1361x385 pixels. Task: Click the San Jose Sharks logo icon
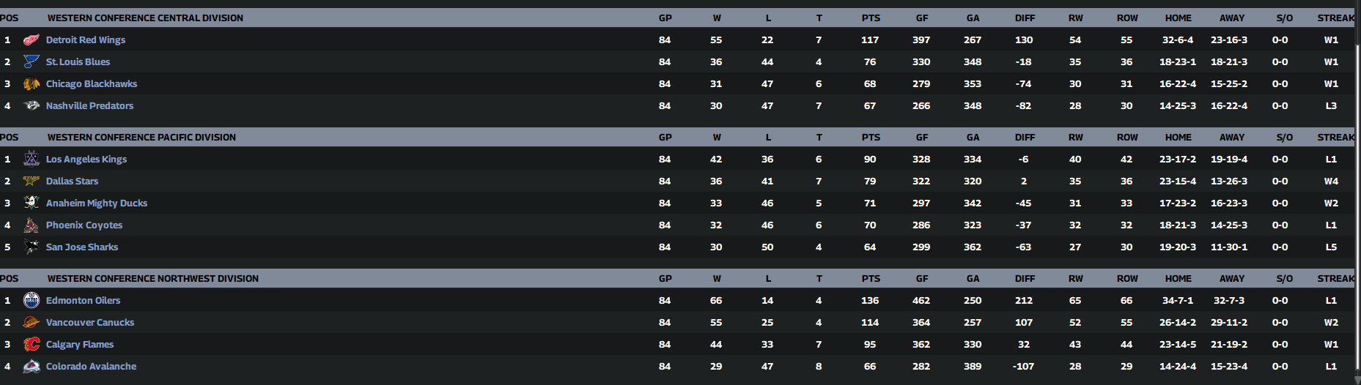click(31, 247)
